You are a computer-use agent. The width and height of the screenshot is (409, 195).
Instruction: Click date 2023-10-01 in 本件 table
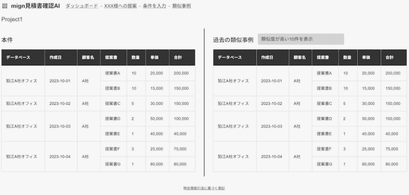coord(60,81)
